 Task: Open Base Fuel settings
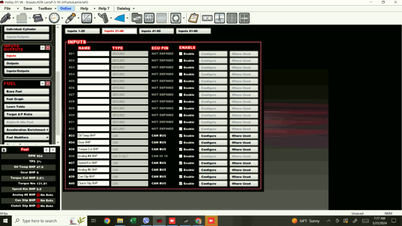click(x=27, y=91)
